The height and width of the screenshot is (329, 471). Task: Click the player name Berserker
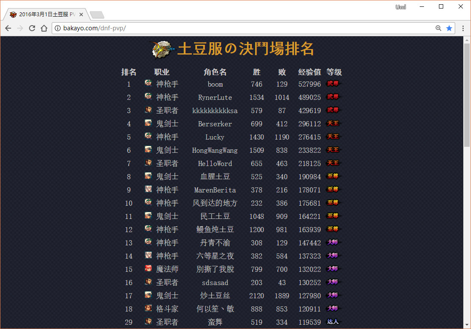tap(215, 124)
